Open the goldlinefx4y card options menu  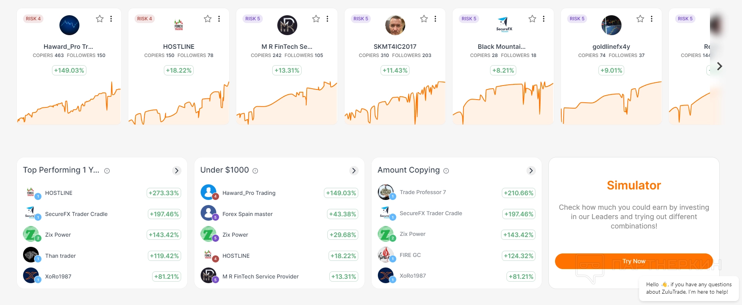[x=652, y=19]
